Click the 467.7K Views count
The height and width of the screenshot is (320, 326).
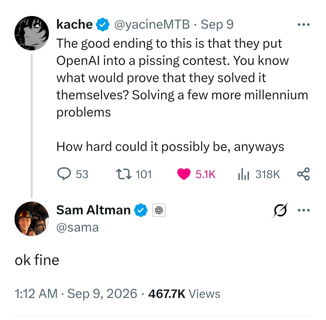point(184,294)
